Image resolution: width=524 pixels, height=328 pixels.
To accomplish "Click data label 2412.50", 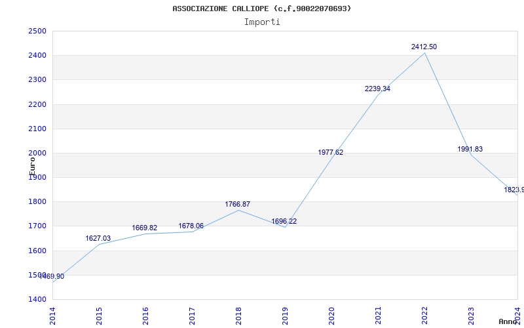I will pos(424,47).
